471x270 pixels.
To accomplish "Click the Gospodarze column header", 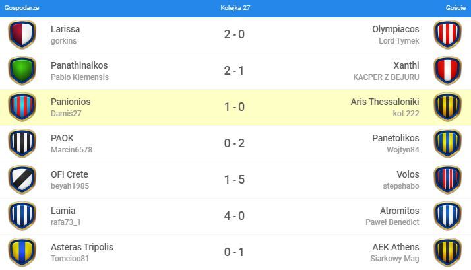I will 18,8.
